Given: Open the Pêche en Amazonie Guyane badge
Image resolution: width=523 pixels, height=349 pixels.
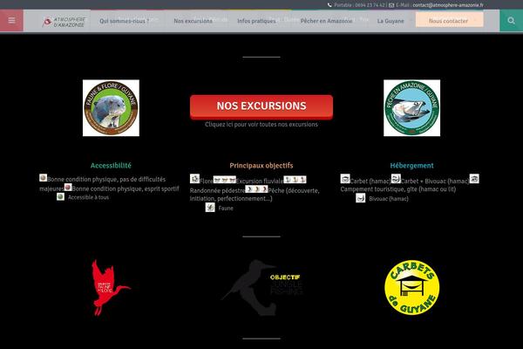Looking at the screenshot, I should click(412, 108).
